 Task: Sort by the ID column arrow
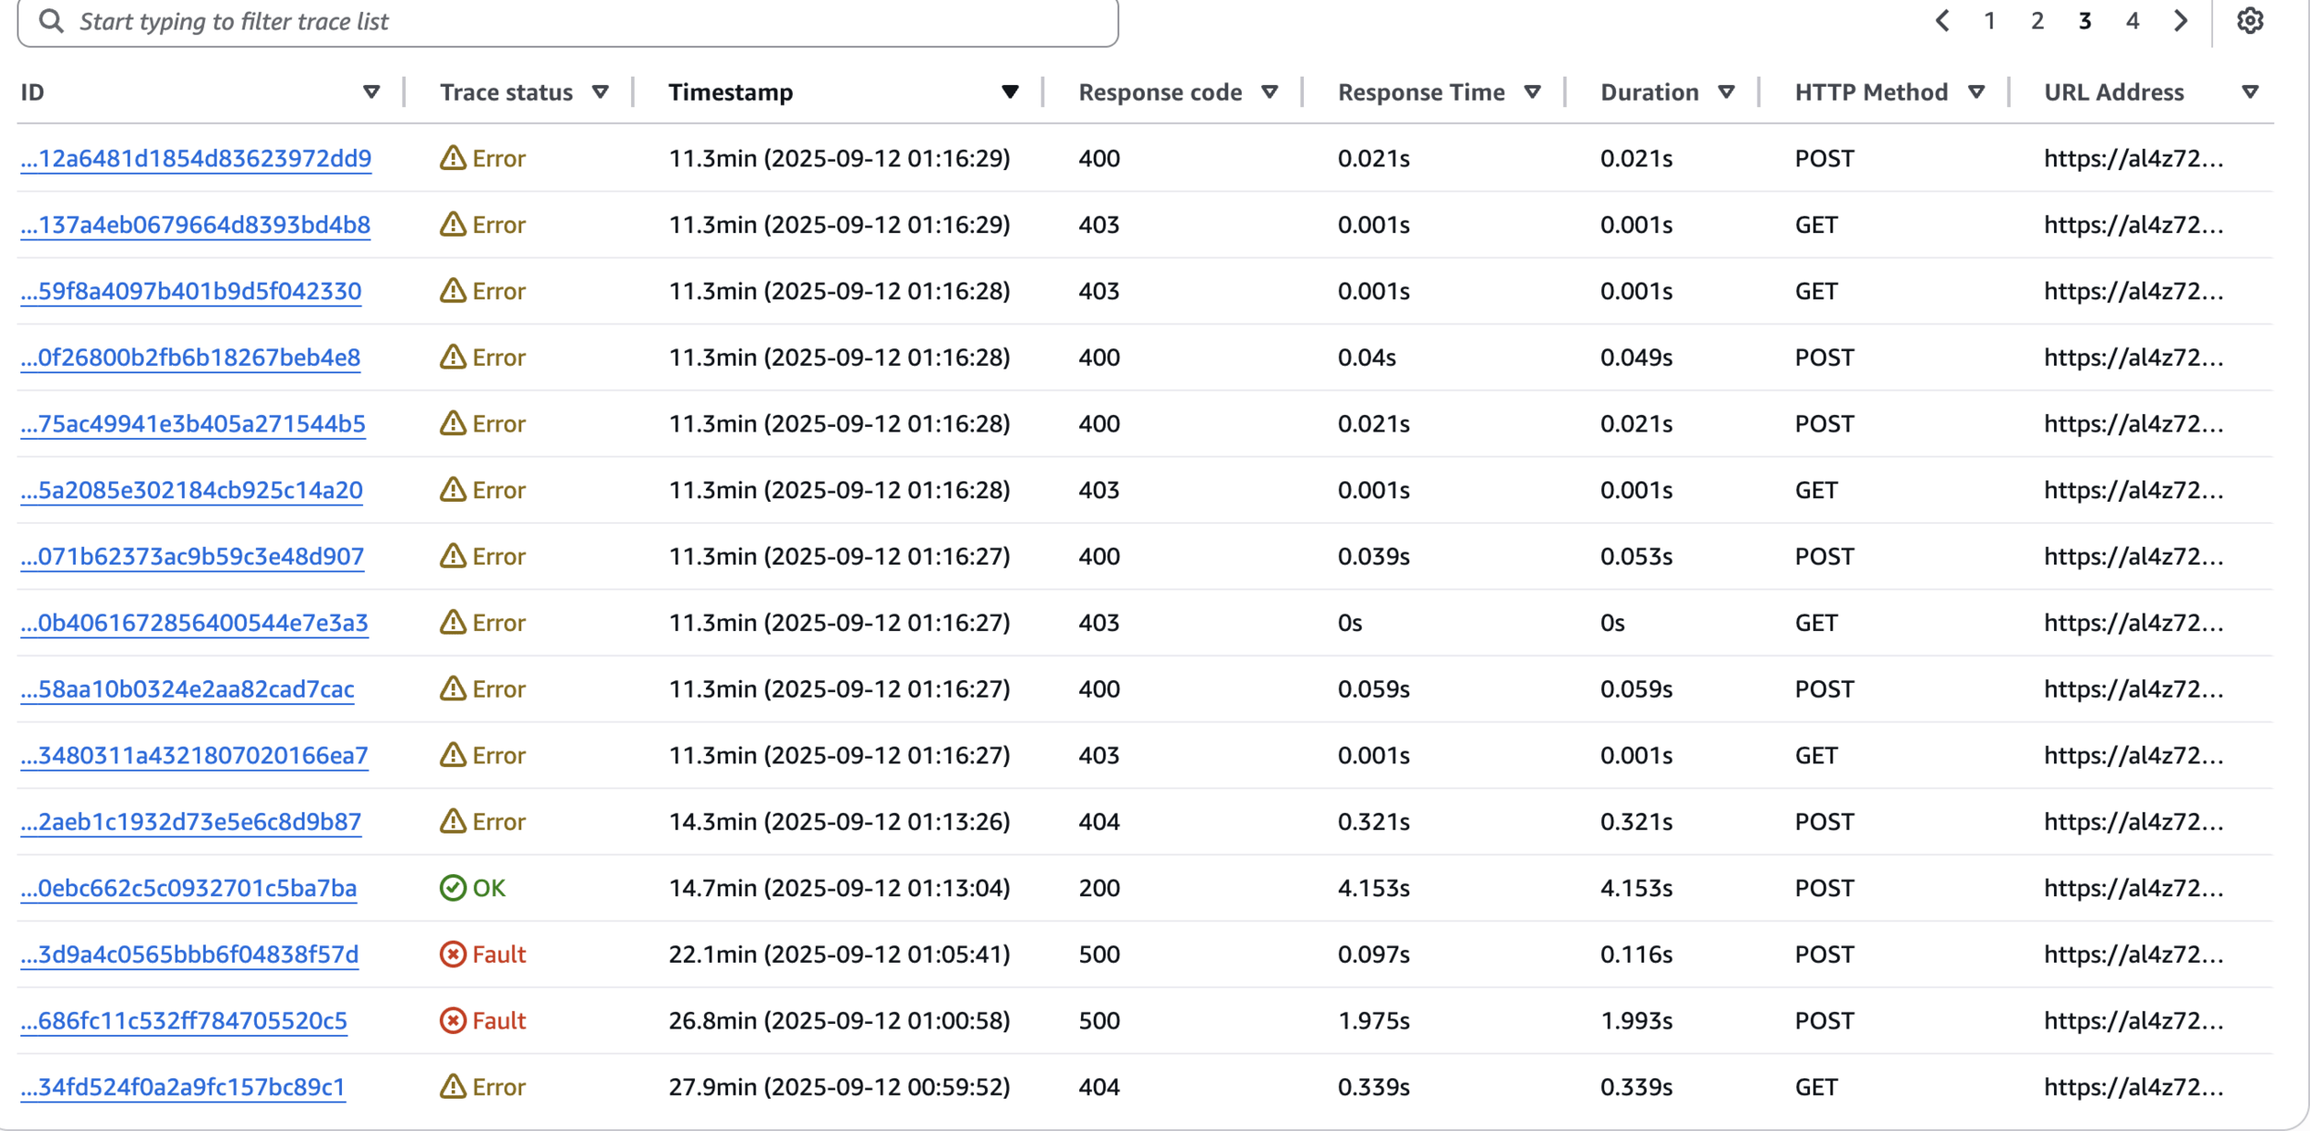pyautogui.click(x=371, y=92)
